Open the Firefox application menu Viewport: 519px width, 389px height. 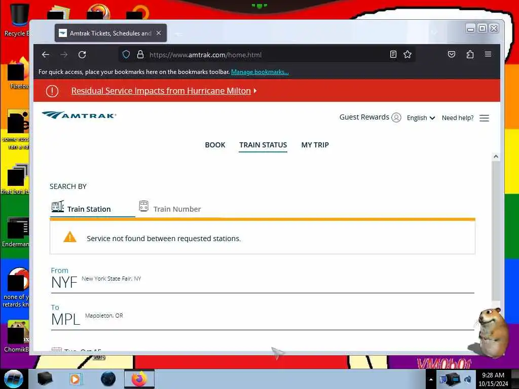point(488,54)
